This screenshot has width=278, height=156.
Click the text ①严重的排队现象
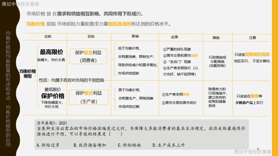click(x=177, y=49)
